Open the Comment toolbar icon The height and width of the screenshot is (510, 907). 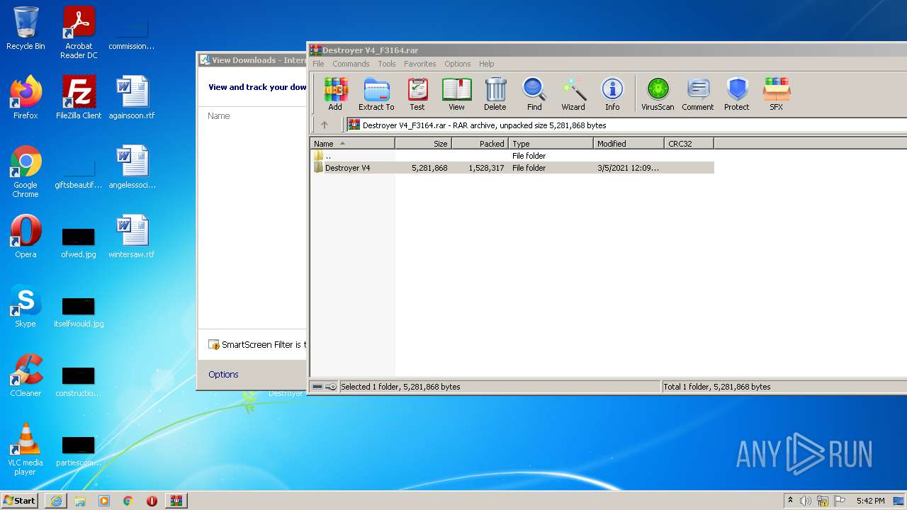[698, 94]
